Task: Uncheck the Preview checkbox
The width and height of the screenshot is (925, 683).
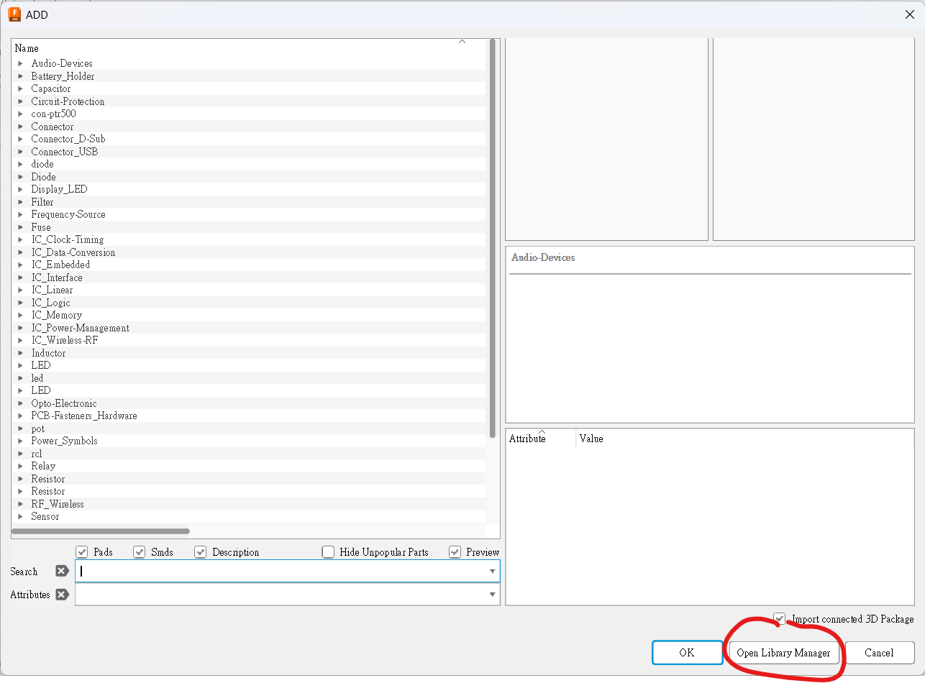Action: pos(455,552)
